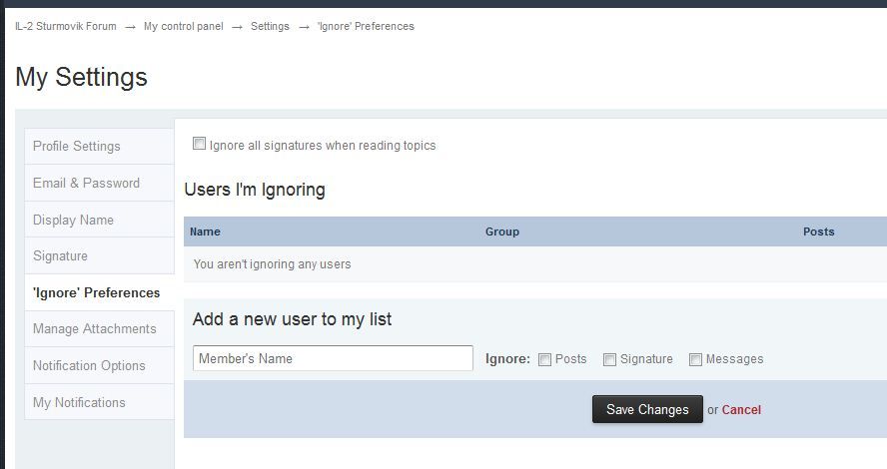Click the Name column header
The image size is (887, 469).
[205, 232]
